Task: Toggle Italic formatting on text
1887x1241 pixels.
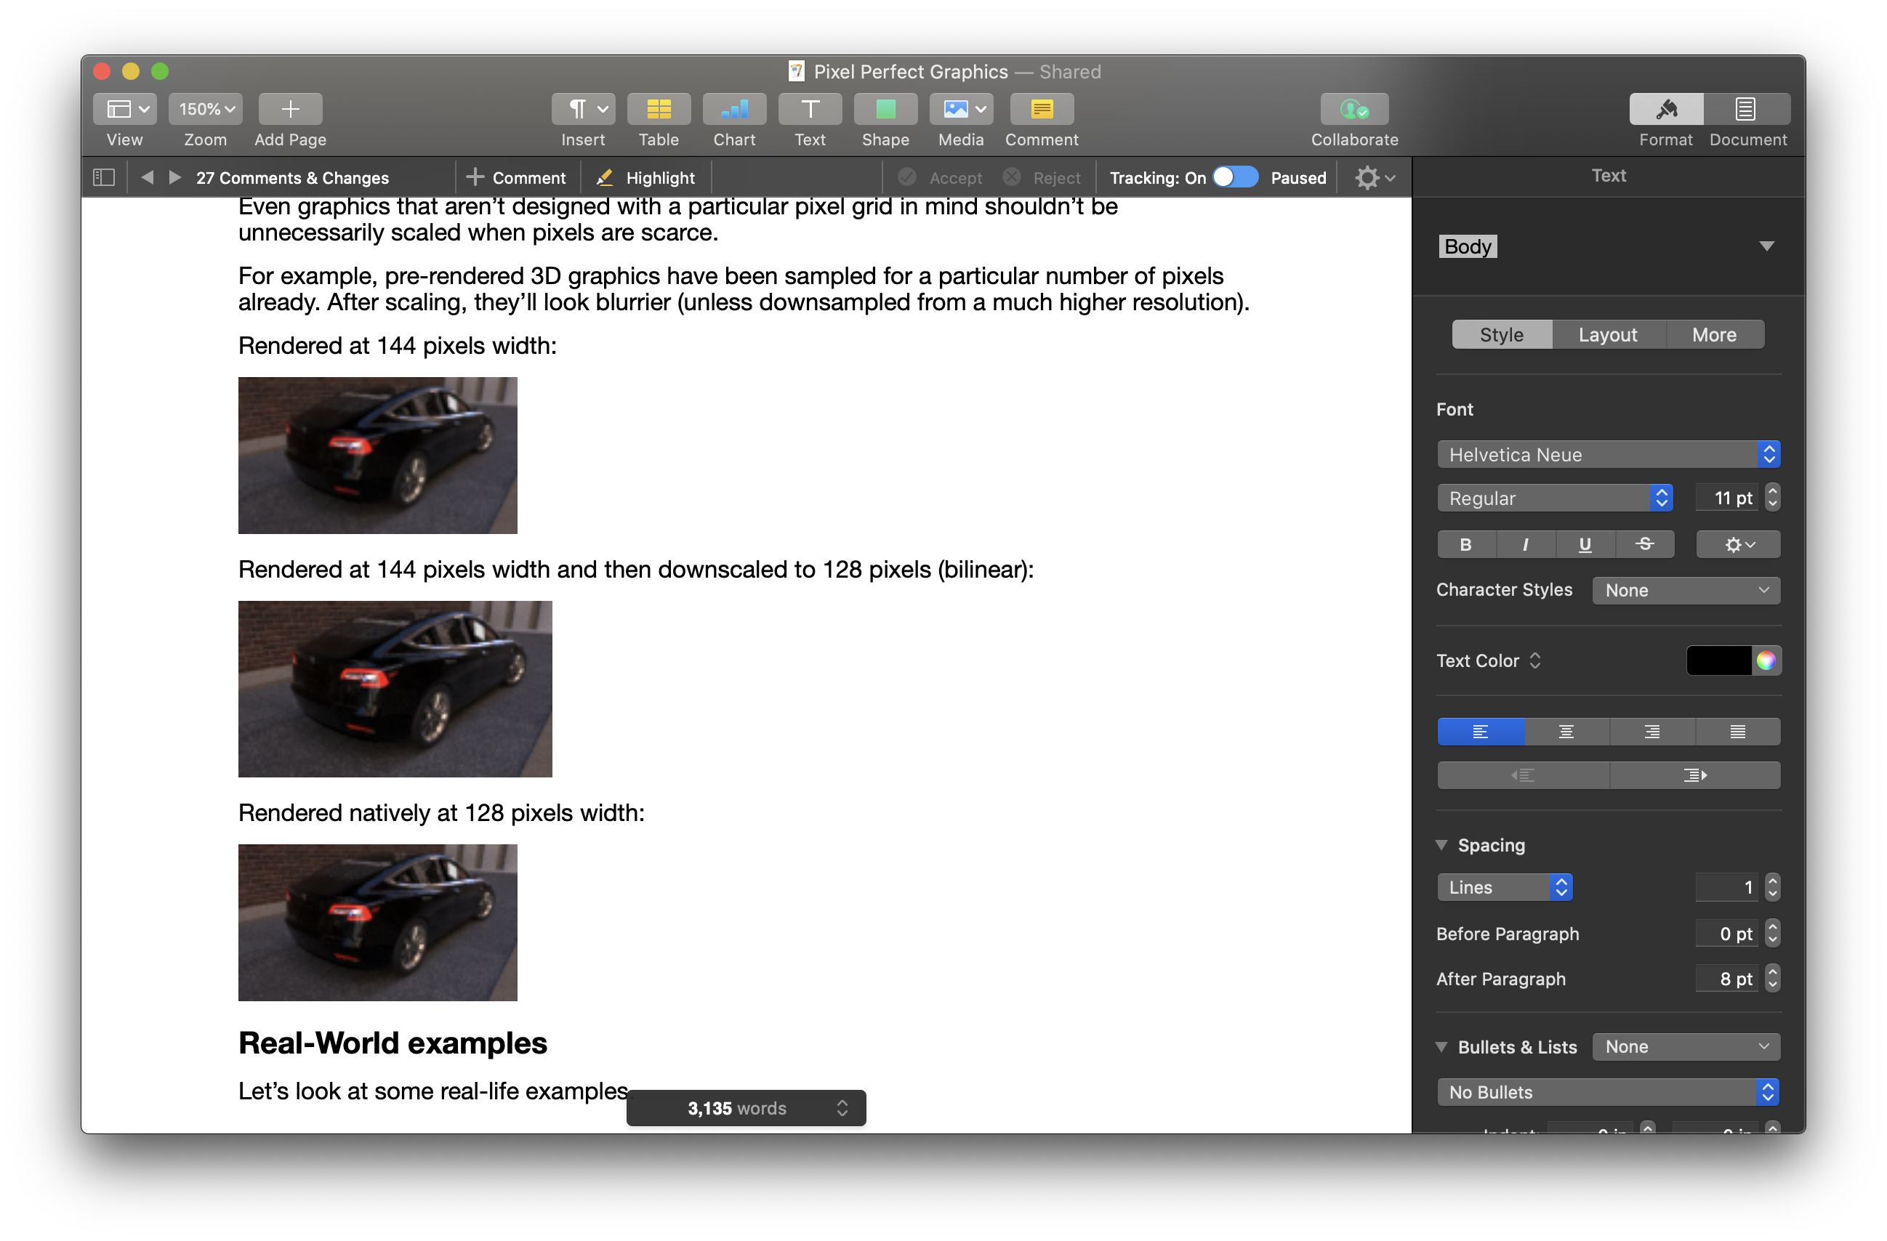Action: coord(1524,544)
